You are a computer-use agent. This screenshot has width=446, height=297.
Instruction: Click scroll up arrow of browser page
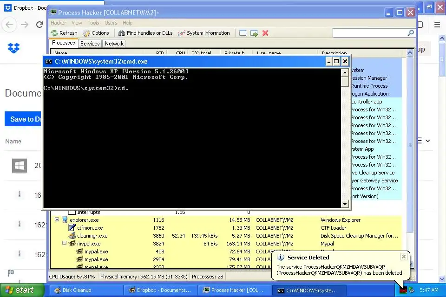click(442, 38)
